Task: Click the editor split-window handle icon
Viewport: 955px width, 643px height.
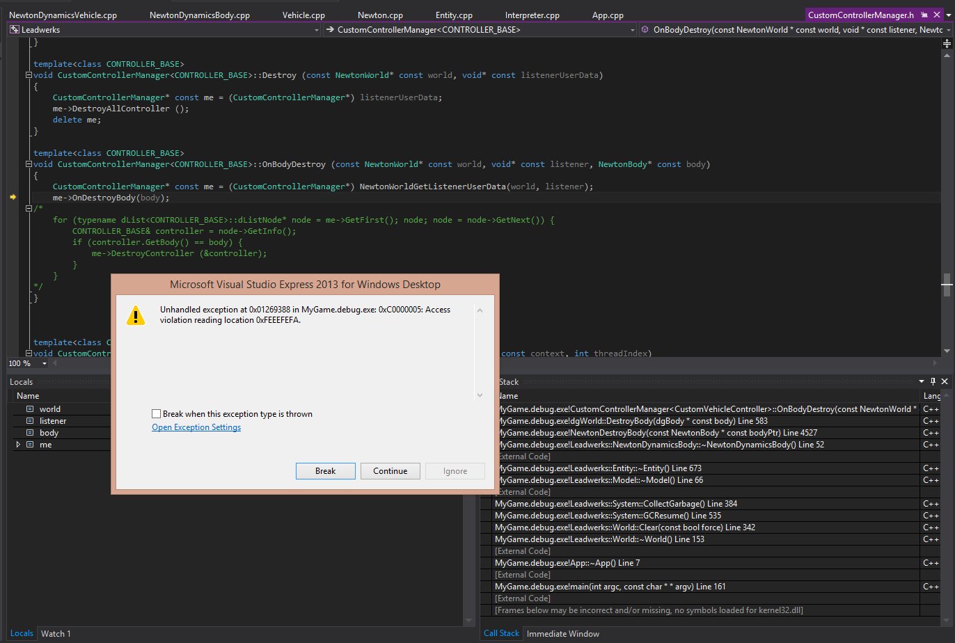Action: (x=947, y=43)
